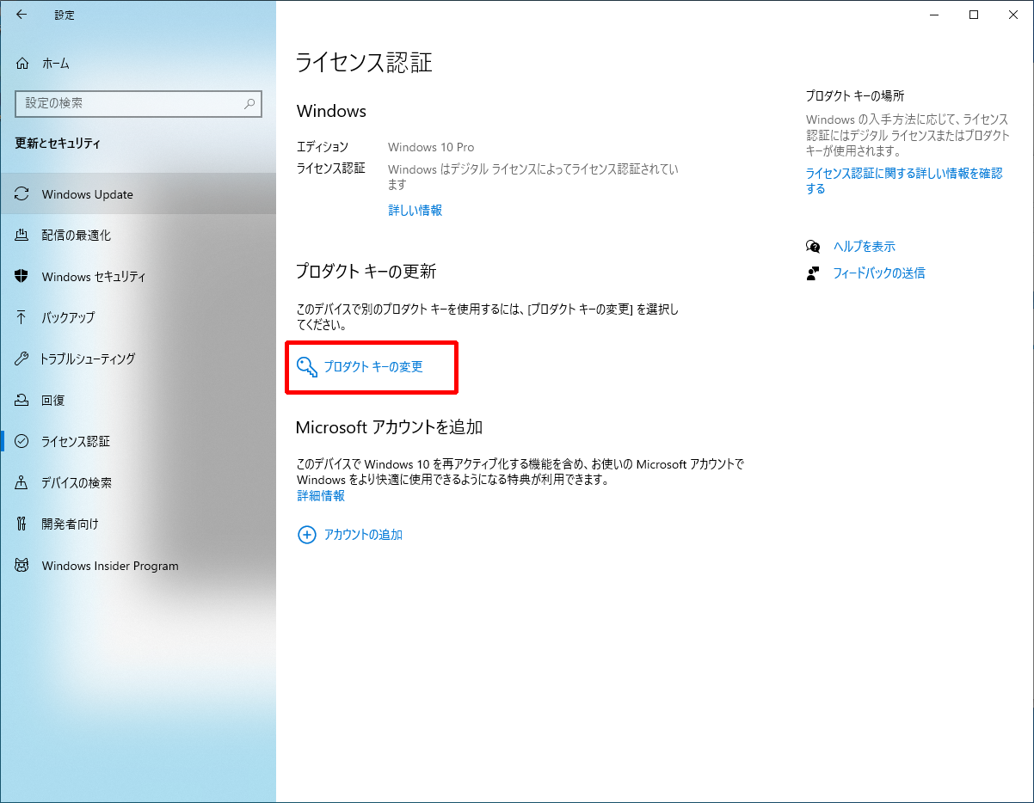Viewport: 1034px width, 803px height.
Task: Click the デバイスの検索 person icon
Action: [22, 482]
